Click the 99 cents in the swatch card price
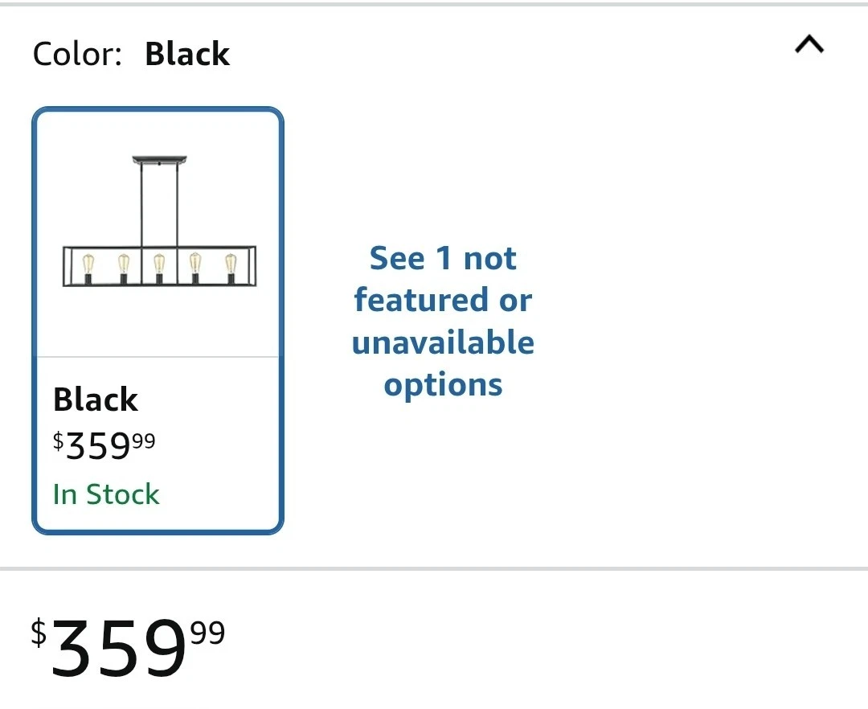The image size is (868, 709). point(144,439)
